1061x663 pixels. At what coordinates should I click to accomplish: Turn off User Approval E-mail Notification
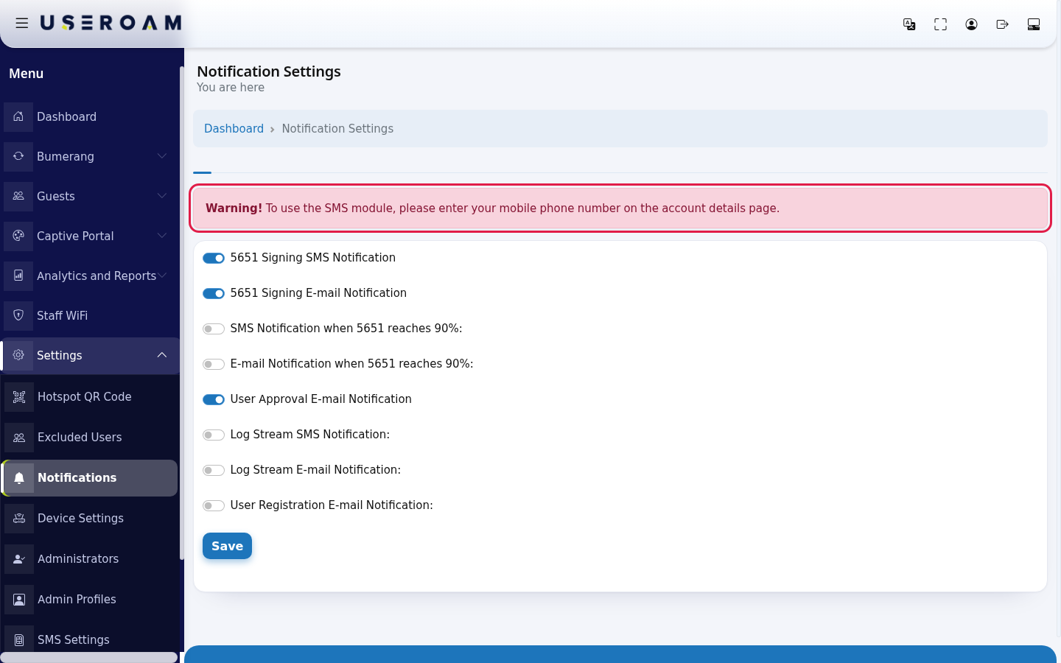point(214,399)
